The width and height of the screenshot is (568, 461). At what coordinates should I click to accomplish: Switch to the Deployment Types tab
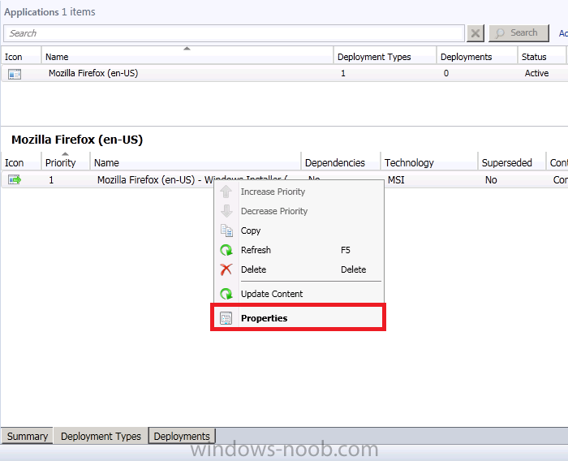click(x=101, y=436)
